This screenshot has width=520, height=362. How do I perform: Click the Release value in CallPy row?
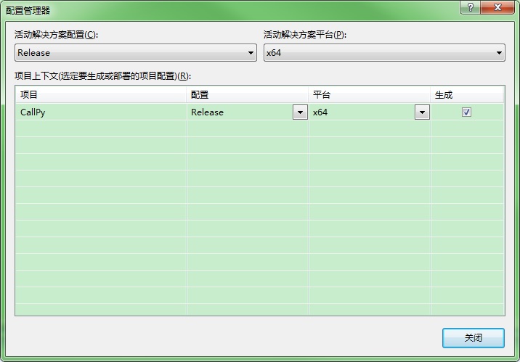pyautogui.click(x=207, y=112)
